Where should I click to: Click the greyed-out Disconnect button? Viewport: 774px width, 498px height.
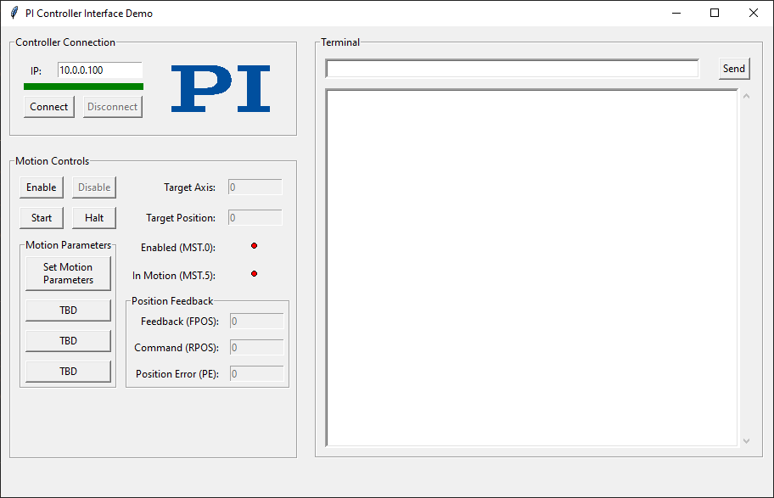(x=113, y=107)
